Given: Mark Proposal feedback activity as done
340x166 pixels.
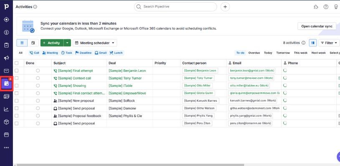Looking at the screenshot, I should 38,116.
